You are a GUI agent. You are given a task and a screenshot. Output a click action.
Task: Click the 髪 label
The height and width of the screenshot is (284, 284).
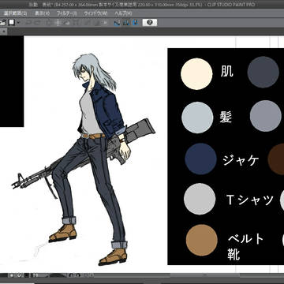point(226,117)
